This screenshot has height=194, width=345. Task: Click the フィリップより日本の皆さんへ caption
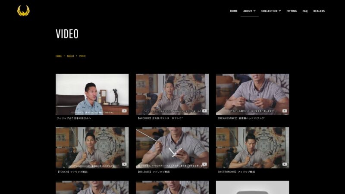point(74,118)
